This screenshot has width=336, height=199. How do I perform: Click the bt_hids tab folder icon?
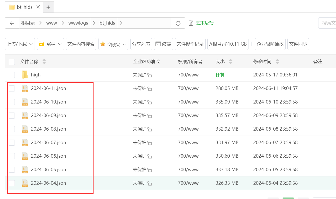12,7
